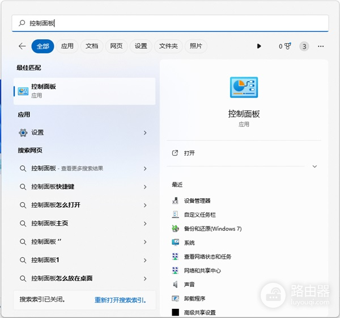Switch to the 文档 filter tab
The image size is (340, 318).
tap(92, 47)
